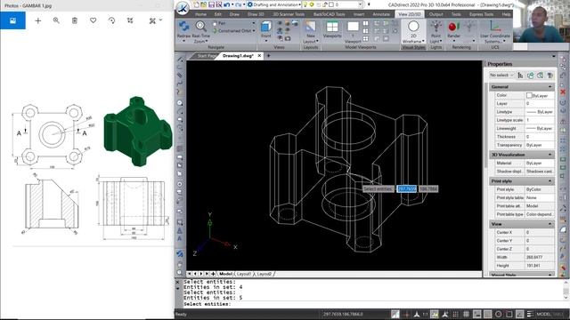Image resolution: width=570 pixels, height=320 pixels.
Task: Click the plus add icon in Photos window
Action: click(37, 20)
